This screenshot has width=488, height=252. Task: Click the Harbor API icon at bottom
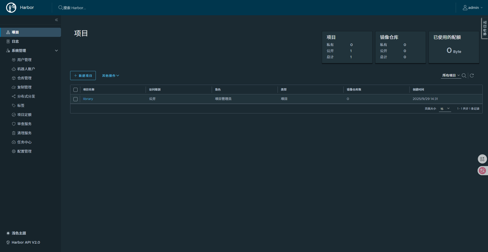[8, 242]
